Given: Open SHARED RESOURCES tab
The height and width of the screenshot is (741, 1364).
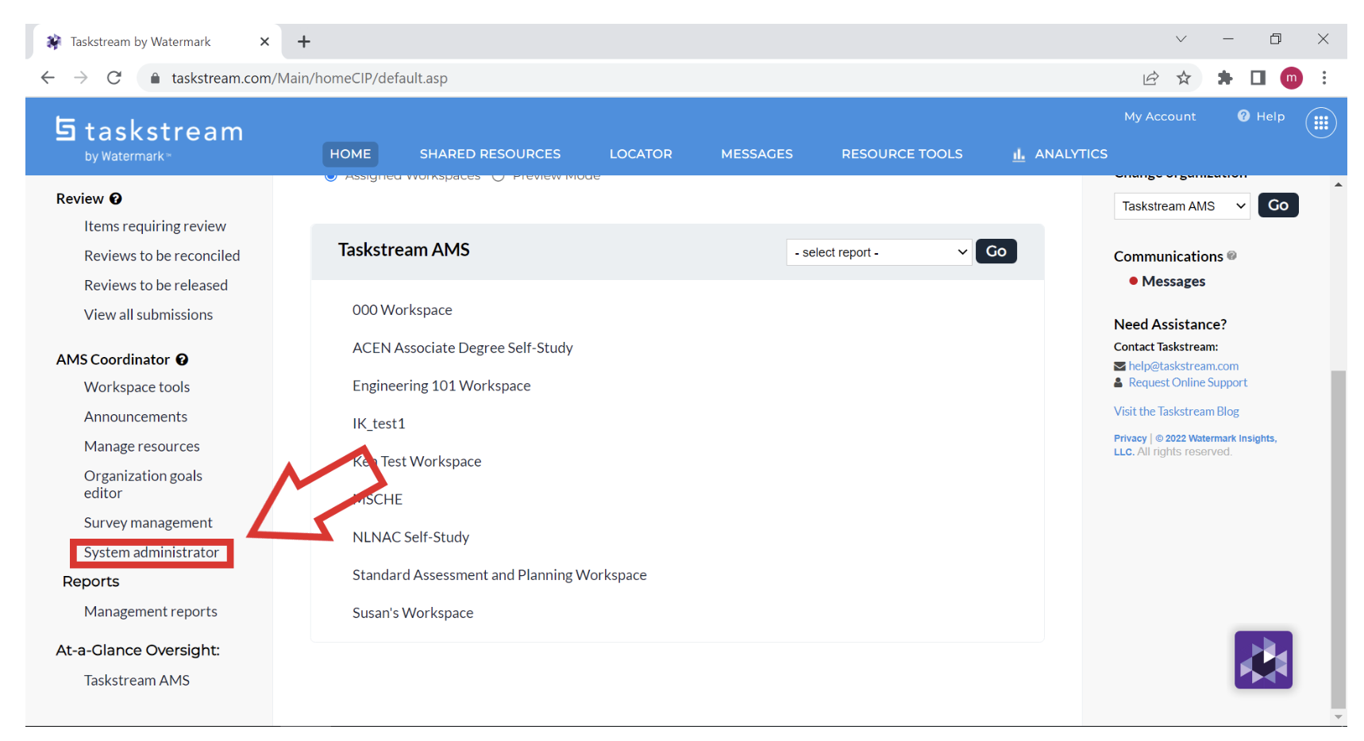Looking at the screenshot, I should pyautogui.click(x=490, y=154).
